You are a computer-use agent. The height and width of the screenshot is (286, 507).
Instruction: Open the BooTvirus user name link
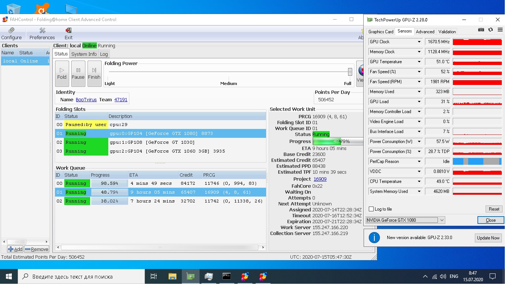(86, 100)
